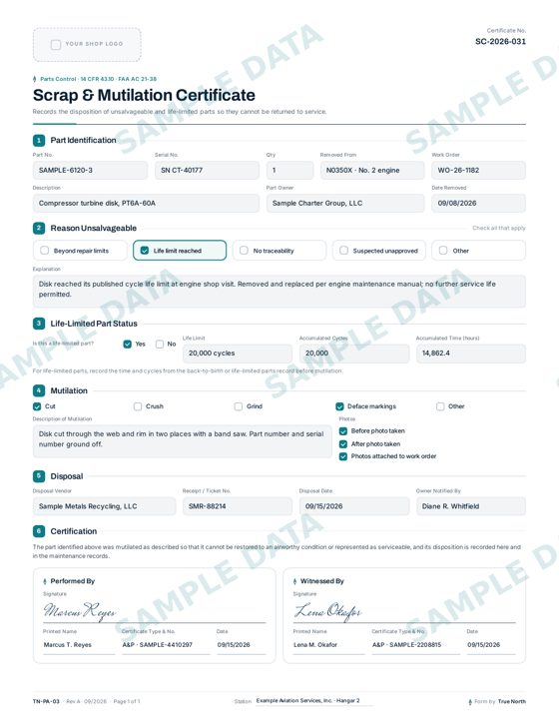Click printed name Lena M. Okafor
Image resolution: width=559 pixels, height=724 pixels.
[x=315, y=645]
